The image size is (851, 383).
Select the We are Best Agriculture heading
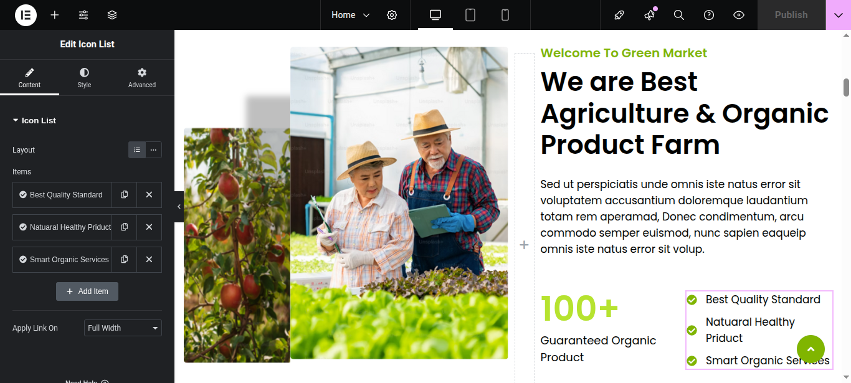685,113
